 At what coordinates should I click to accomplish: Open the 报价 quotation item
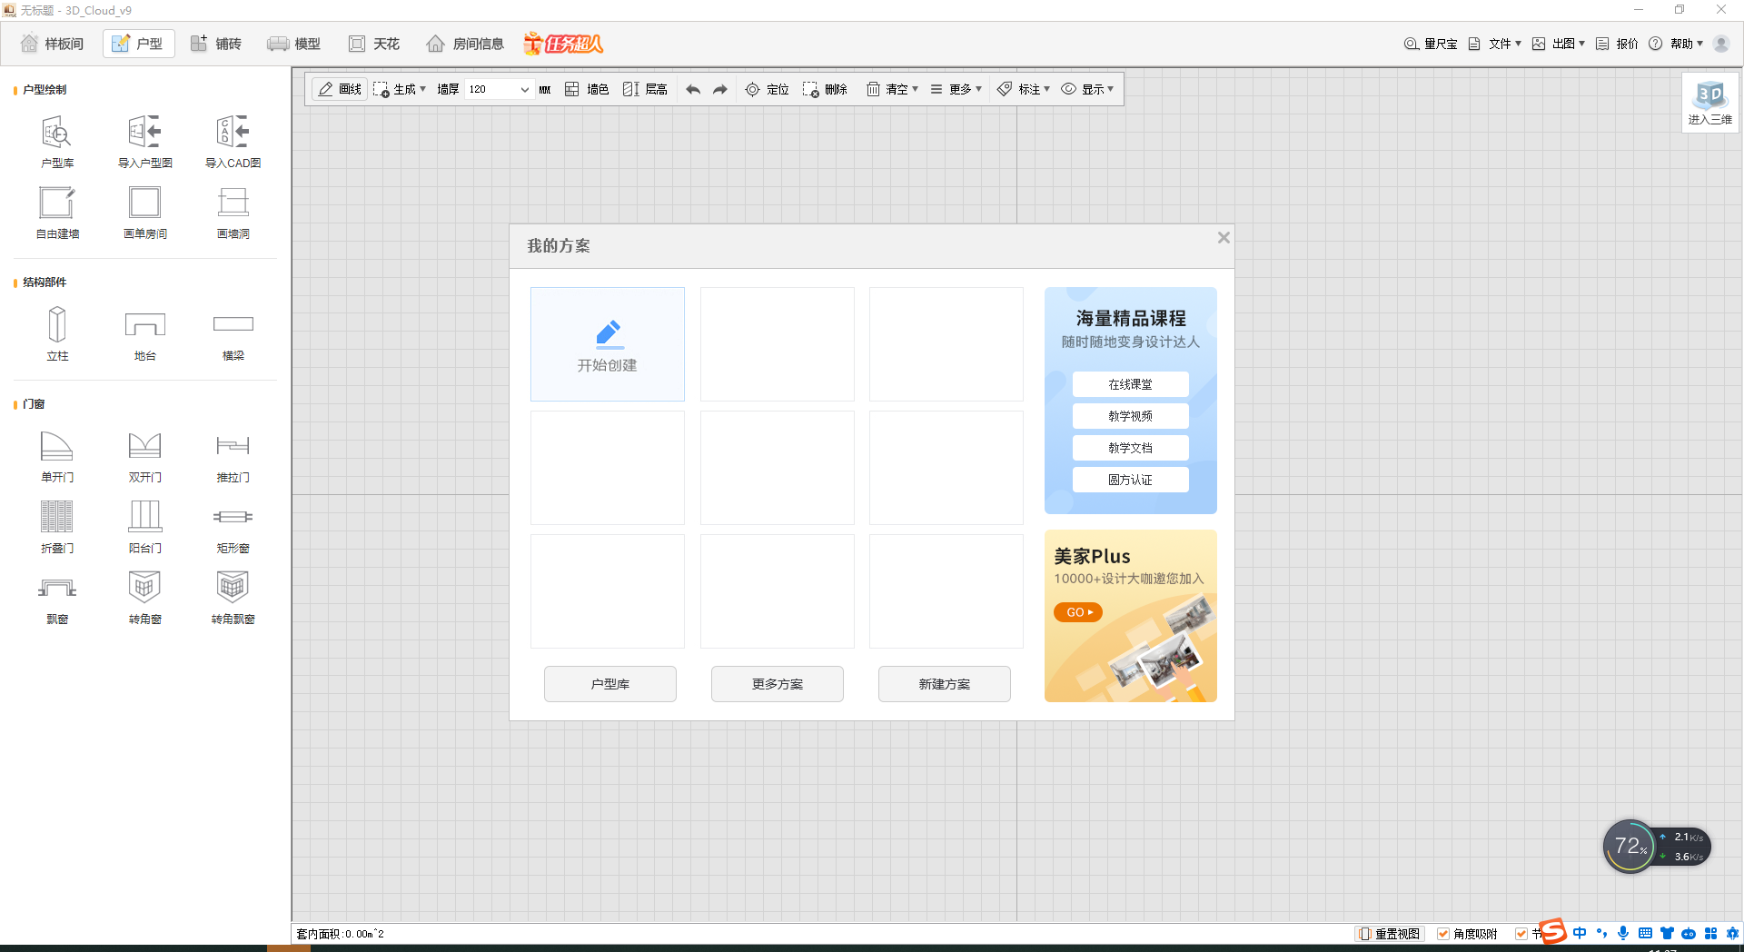(x=1618, y=44)
